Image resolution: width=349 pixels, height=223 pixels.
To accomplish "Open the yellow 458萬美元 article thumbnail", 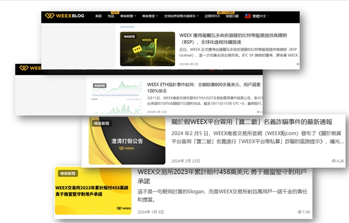I will (x=93, y=191).
